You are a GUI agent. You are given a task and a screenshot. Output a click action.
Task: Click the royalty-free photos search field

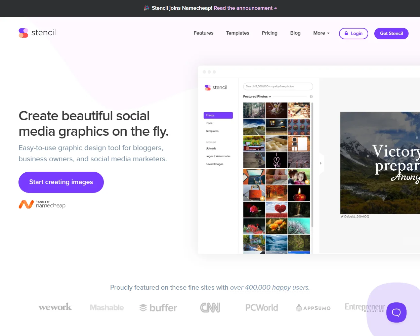(x=278, y=86)
